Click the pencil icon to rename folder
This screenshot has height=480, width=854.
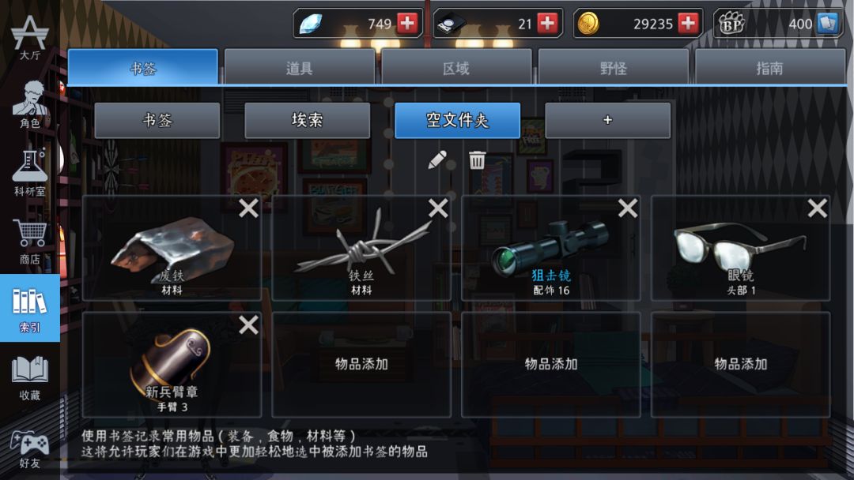pos(436,159)
